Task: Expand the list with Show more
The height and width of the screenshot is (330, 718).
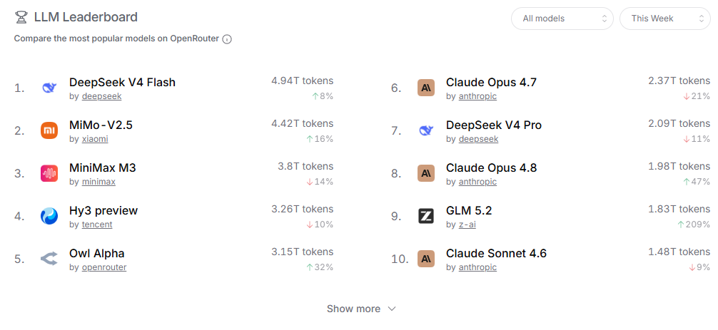Action: click(x=361, y=309)
